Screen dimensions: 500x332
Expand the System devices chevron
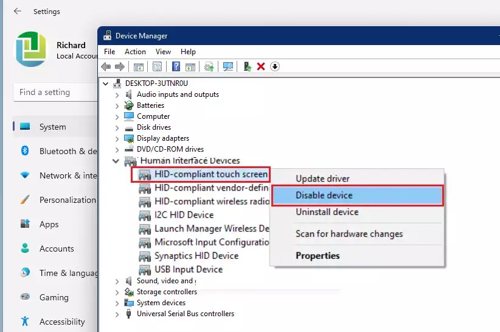tap(117, 303)
